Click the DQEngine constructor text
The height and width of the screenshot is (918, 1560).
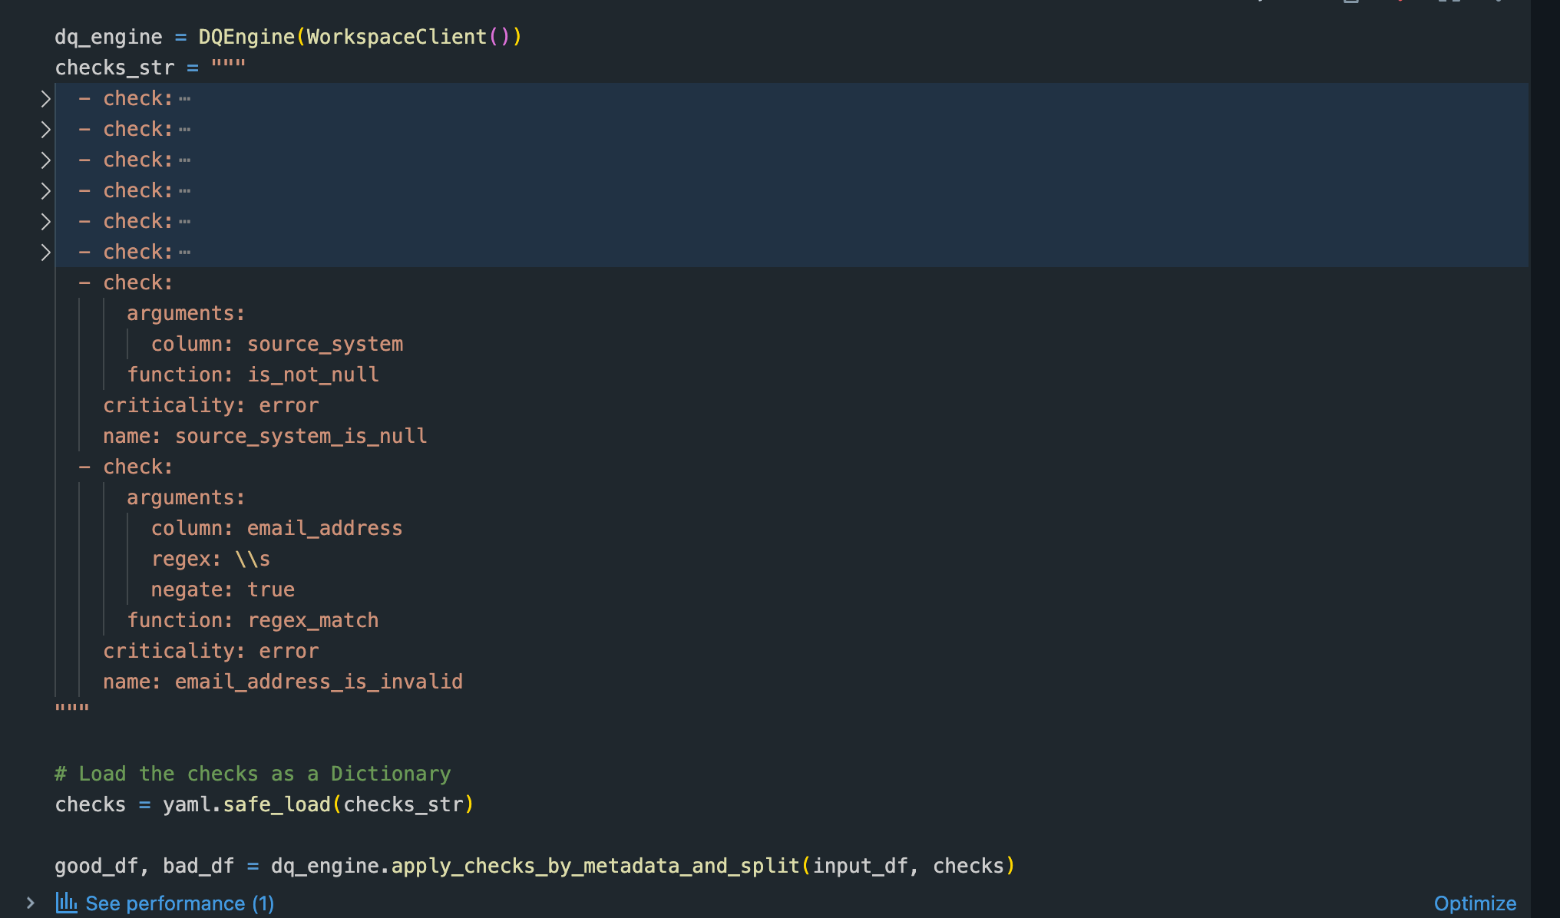tap(246, 37)
